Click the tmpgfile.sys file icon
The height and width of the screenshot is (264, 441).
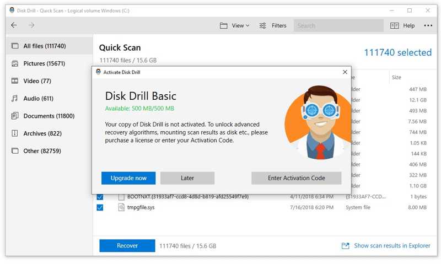[121, 207]
